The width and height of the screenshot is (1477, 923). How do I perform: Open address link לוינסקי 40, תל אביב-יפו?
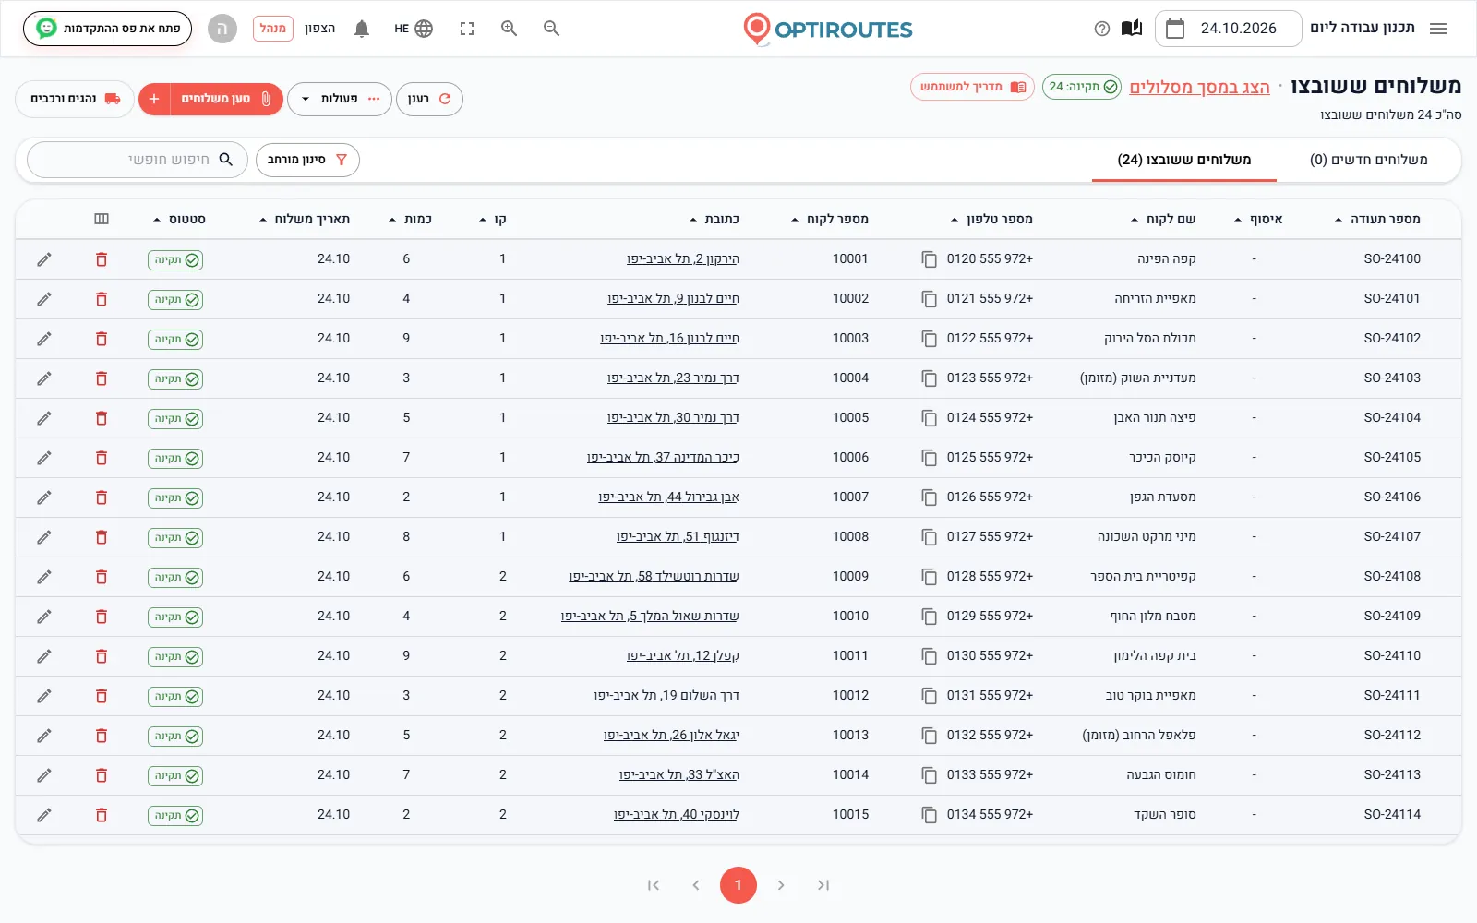coord(677,815)
